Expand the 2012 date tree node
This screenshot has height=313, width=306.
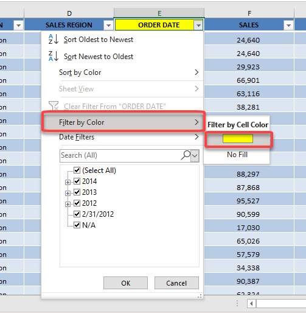coord(68,204)
